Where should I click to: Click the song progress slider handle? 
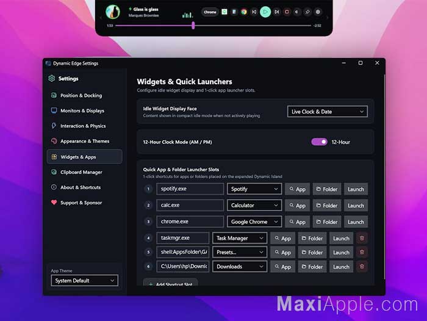pyautogui.click(x=193, y=26)
